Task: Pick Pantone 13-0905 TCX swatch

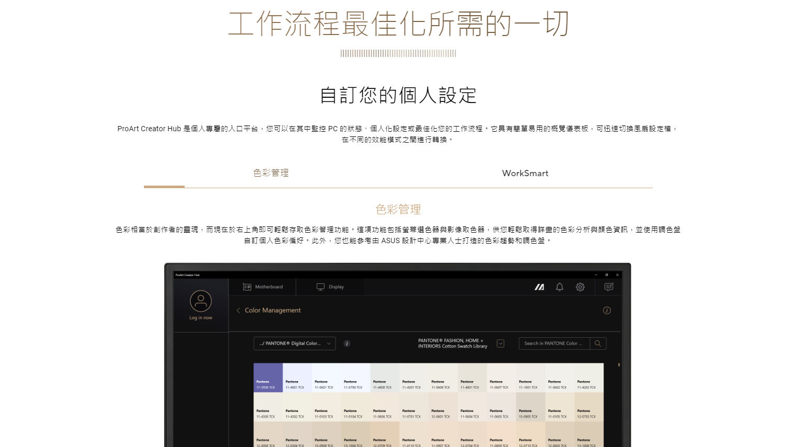Action: click(x=531, y=407)
